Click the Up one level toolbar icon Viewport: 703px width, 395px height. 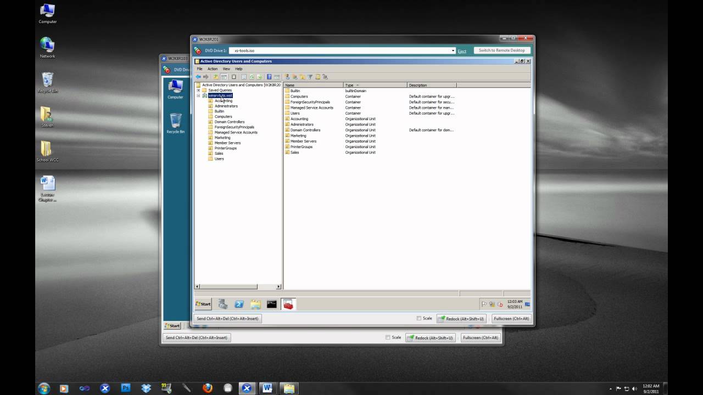(216, 77)
